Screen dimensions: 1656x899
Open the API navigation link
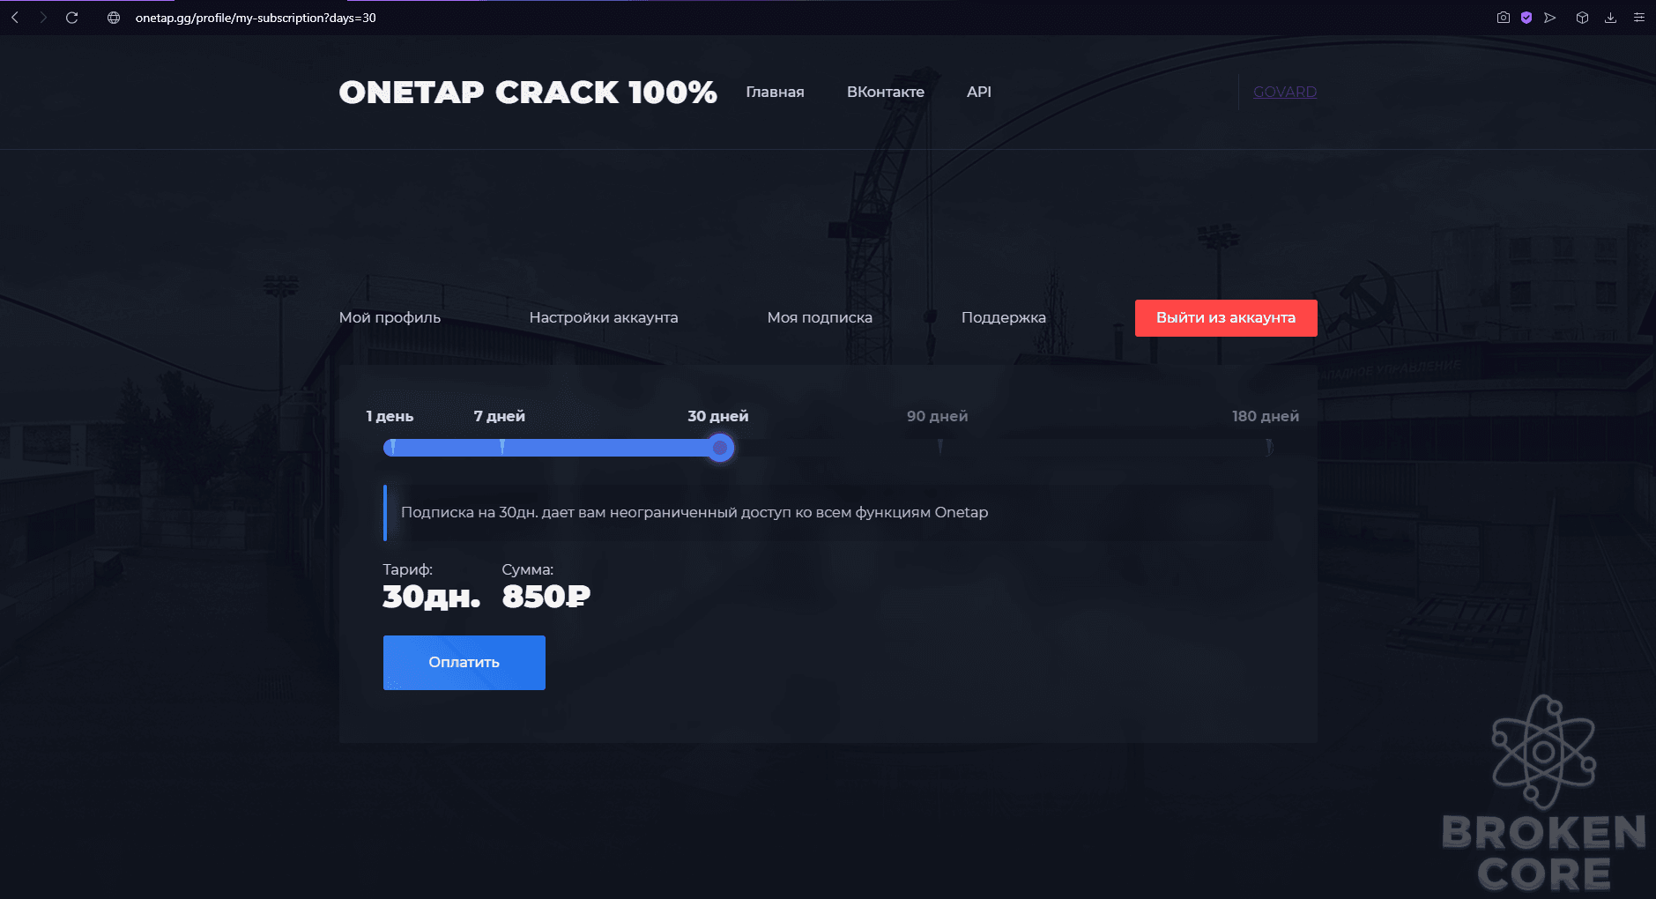tap(979, 92)
